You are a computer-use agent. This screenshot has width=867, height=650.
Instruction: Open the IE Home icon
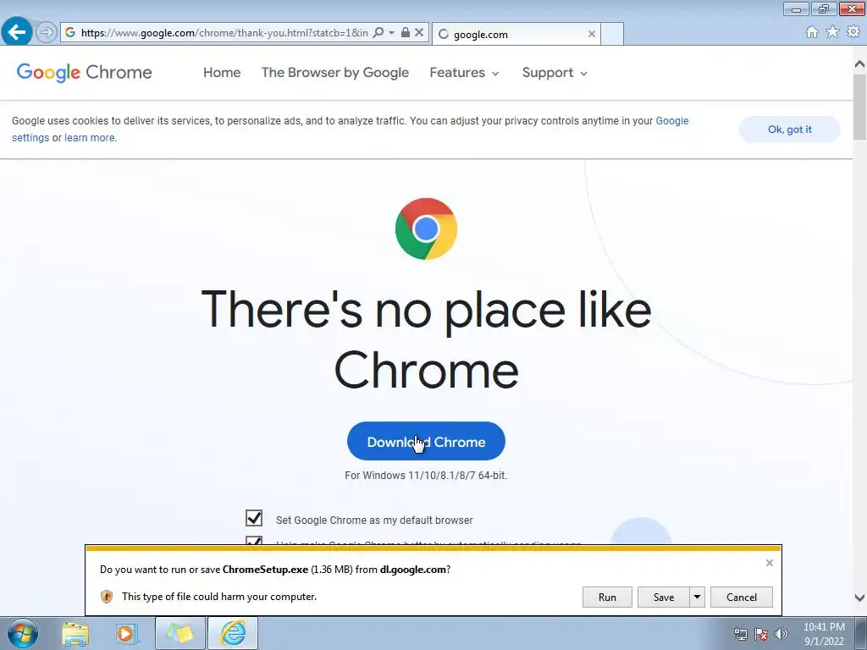tap(812, 32)
